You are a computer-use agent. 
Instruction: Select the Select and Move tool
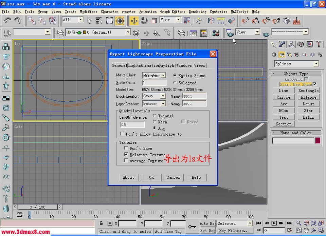click(x=134, y=21)
